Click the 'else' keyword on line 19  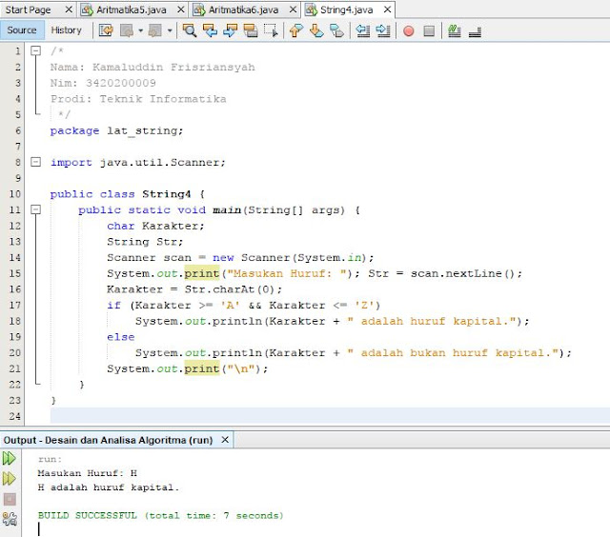[121, 337]
